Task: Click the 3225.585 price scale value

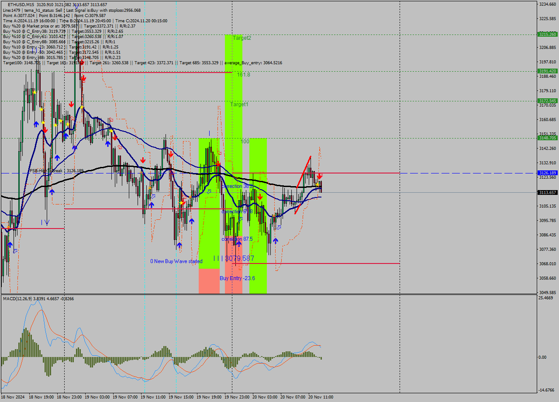Action: pyautogui.click(x=547, y=18)
